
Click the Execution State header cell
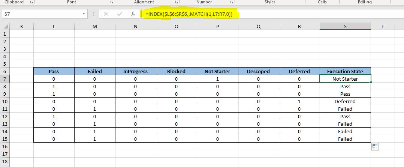(345, 71)
